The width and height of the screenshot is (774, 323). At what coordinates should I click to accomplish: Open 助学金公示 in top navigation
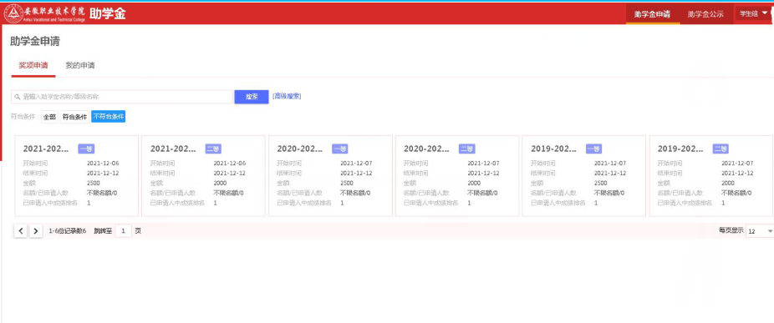705,14
